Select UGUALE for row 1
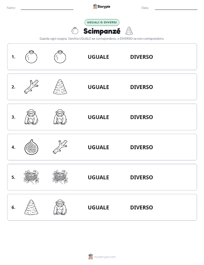Viewport: 204px width, 265px height. tap(98, 57)
